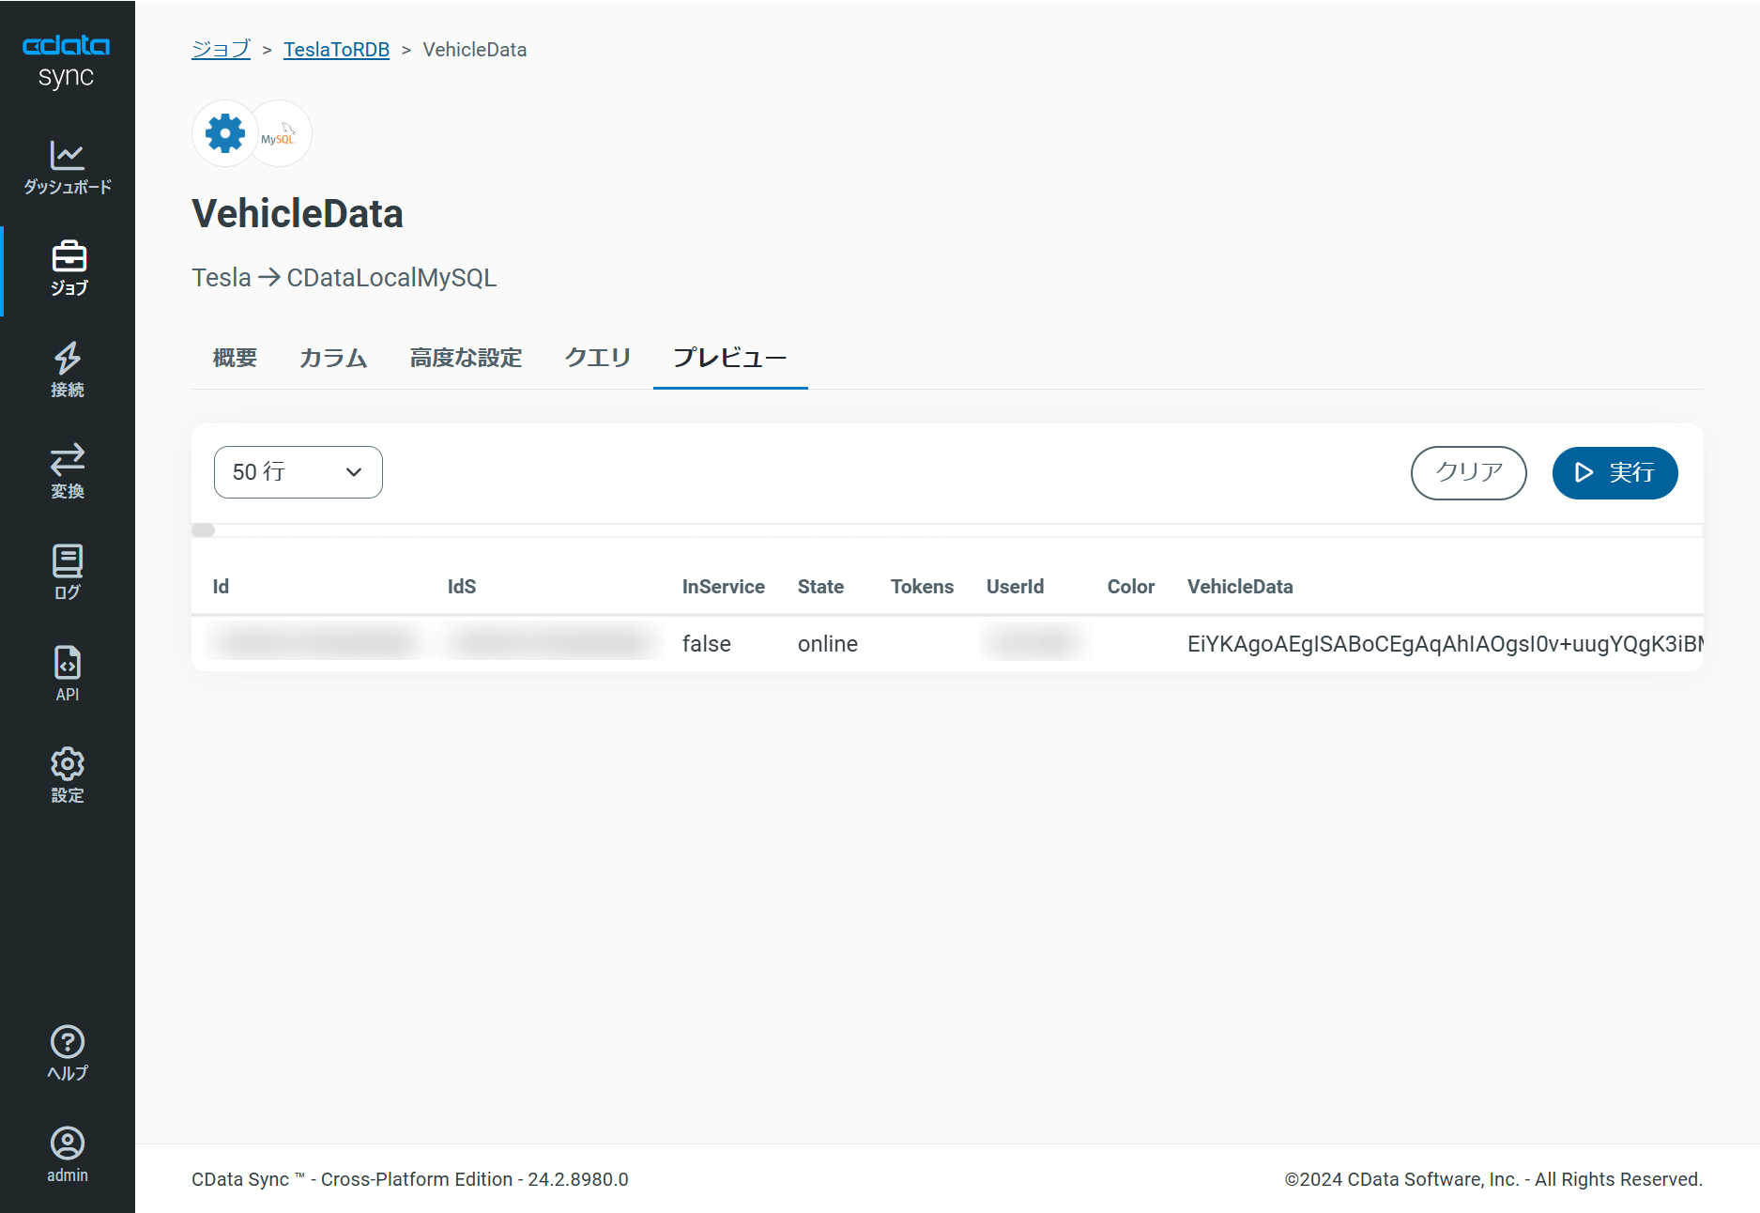Open the API sidebar icon
The image size is (1760, 1213).
[x=68, y=674]
